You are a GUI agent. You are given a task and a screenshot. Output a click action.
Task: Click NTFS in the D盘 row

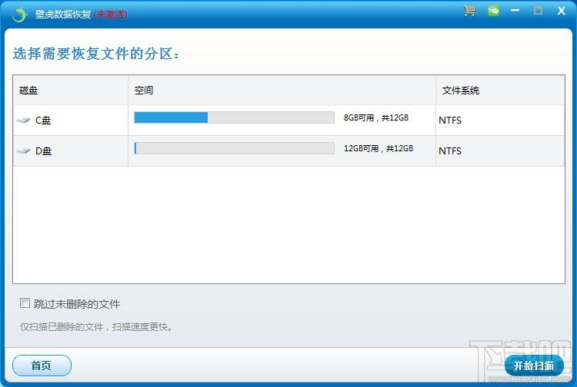pos(450,151)
